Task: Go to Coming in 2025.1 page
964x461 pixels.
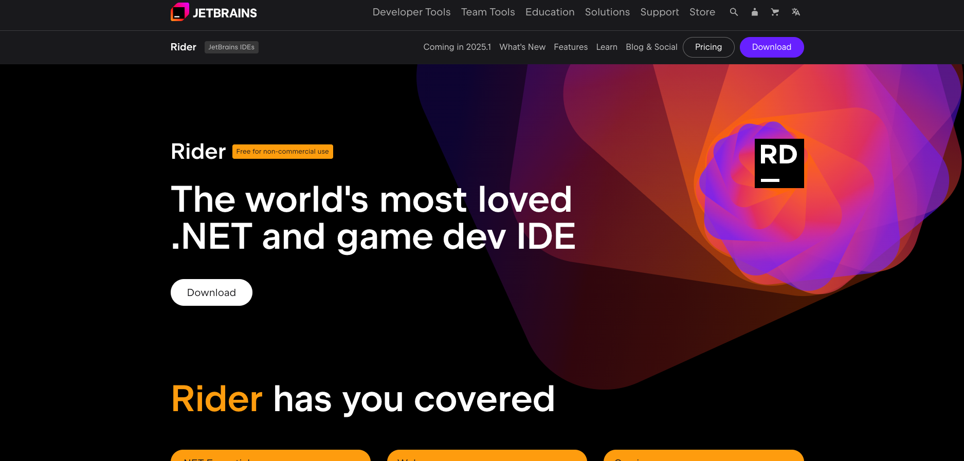Action: (457, 47)
